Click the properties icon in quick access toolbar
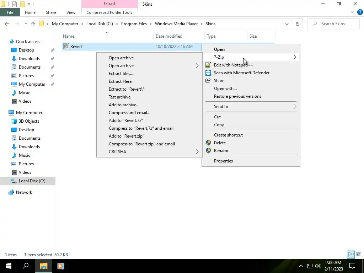 point(14,4)
